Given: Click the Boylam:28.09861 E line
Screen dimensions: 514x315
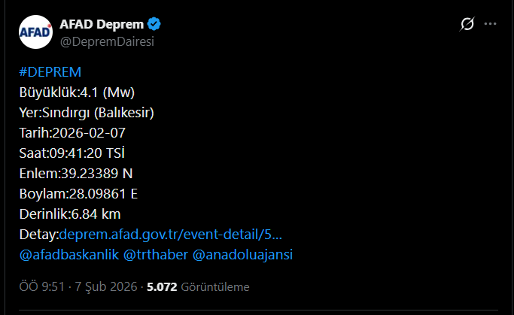Looking at the screenshot, I should (78, 194).
